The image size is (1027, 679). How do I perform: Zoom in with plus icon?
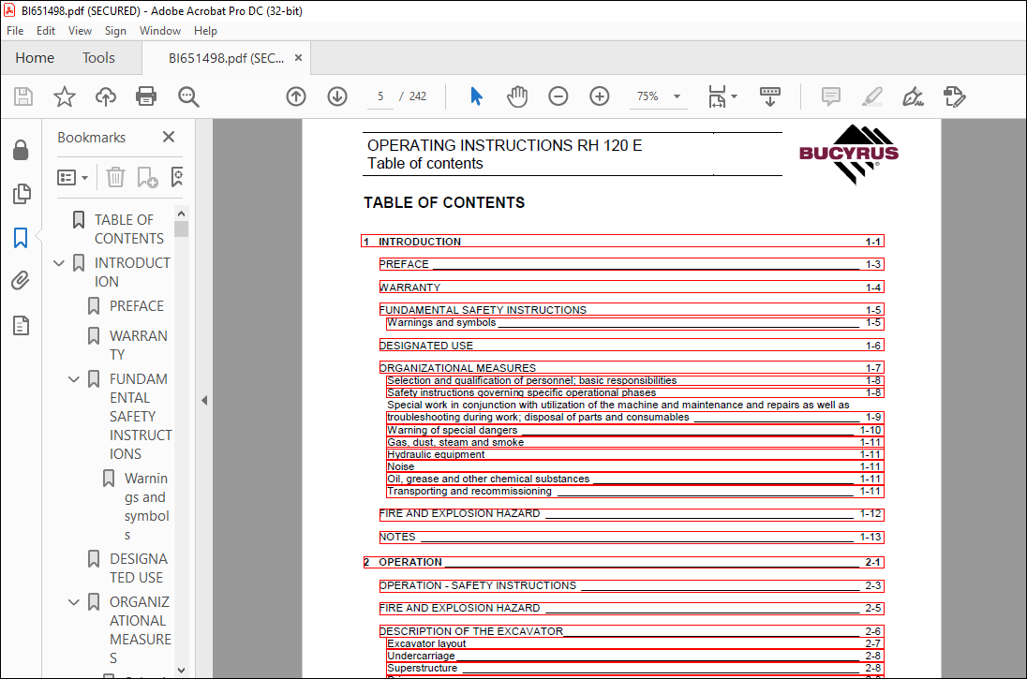coord(600,96)
